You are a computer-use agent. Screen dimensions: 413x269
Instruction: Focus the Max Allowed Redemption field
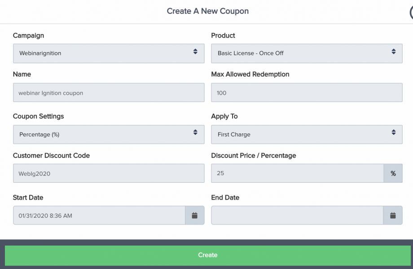pos(307,93)
